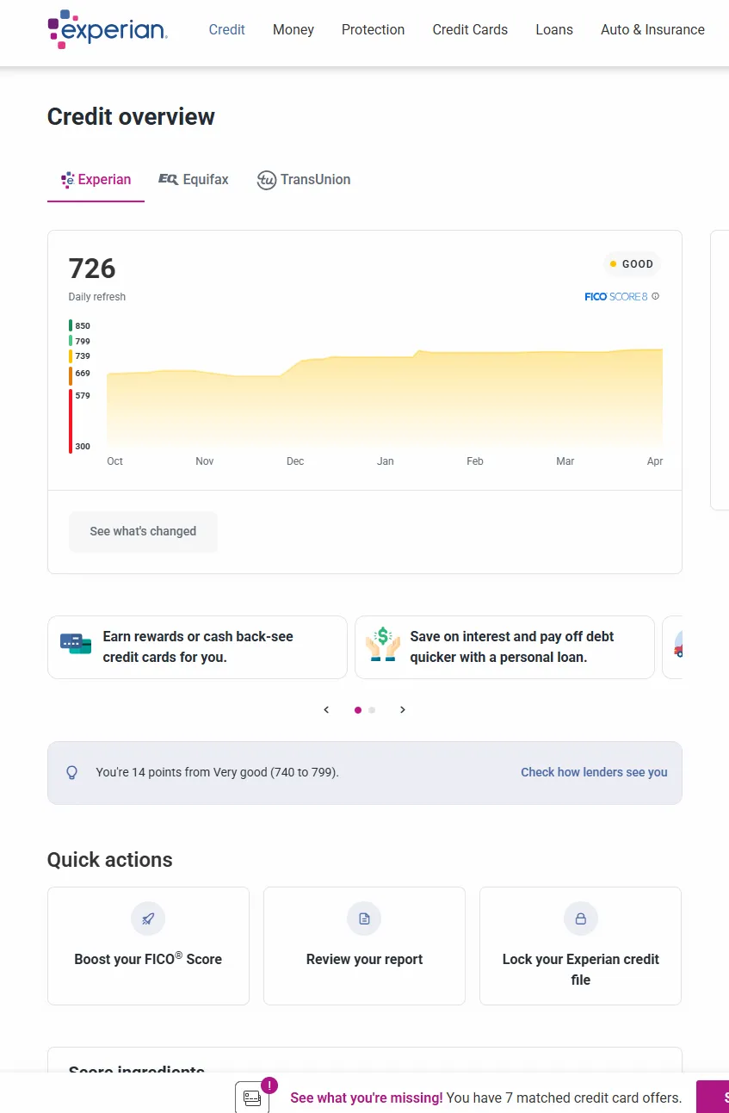Click See what's you're missing! link
The image size is (729, 1113).
pos(367,1098)
